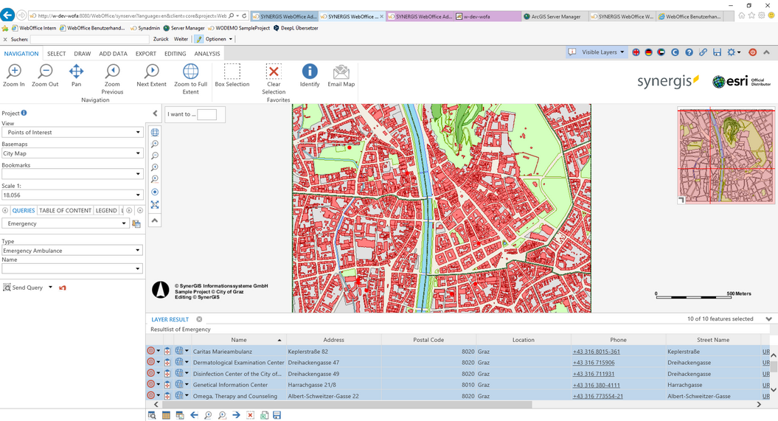Open the Email Map tool
778x421 pixels.
(x=341, y=75)
